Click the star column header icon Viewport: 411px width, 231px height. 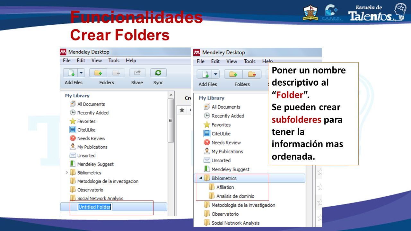click(x=182, y=110)
